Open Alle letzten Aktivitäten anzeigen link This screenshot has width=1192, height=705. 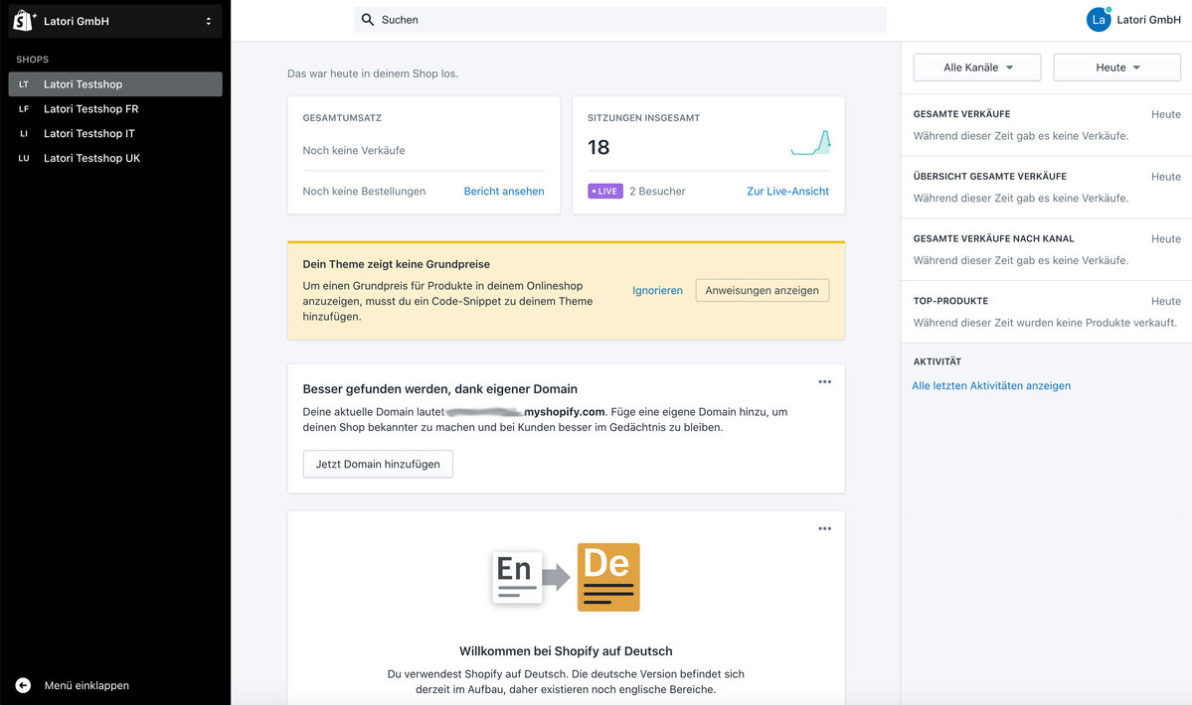tap(991, 386)
